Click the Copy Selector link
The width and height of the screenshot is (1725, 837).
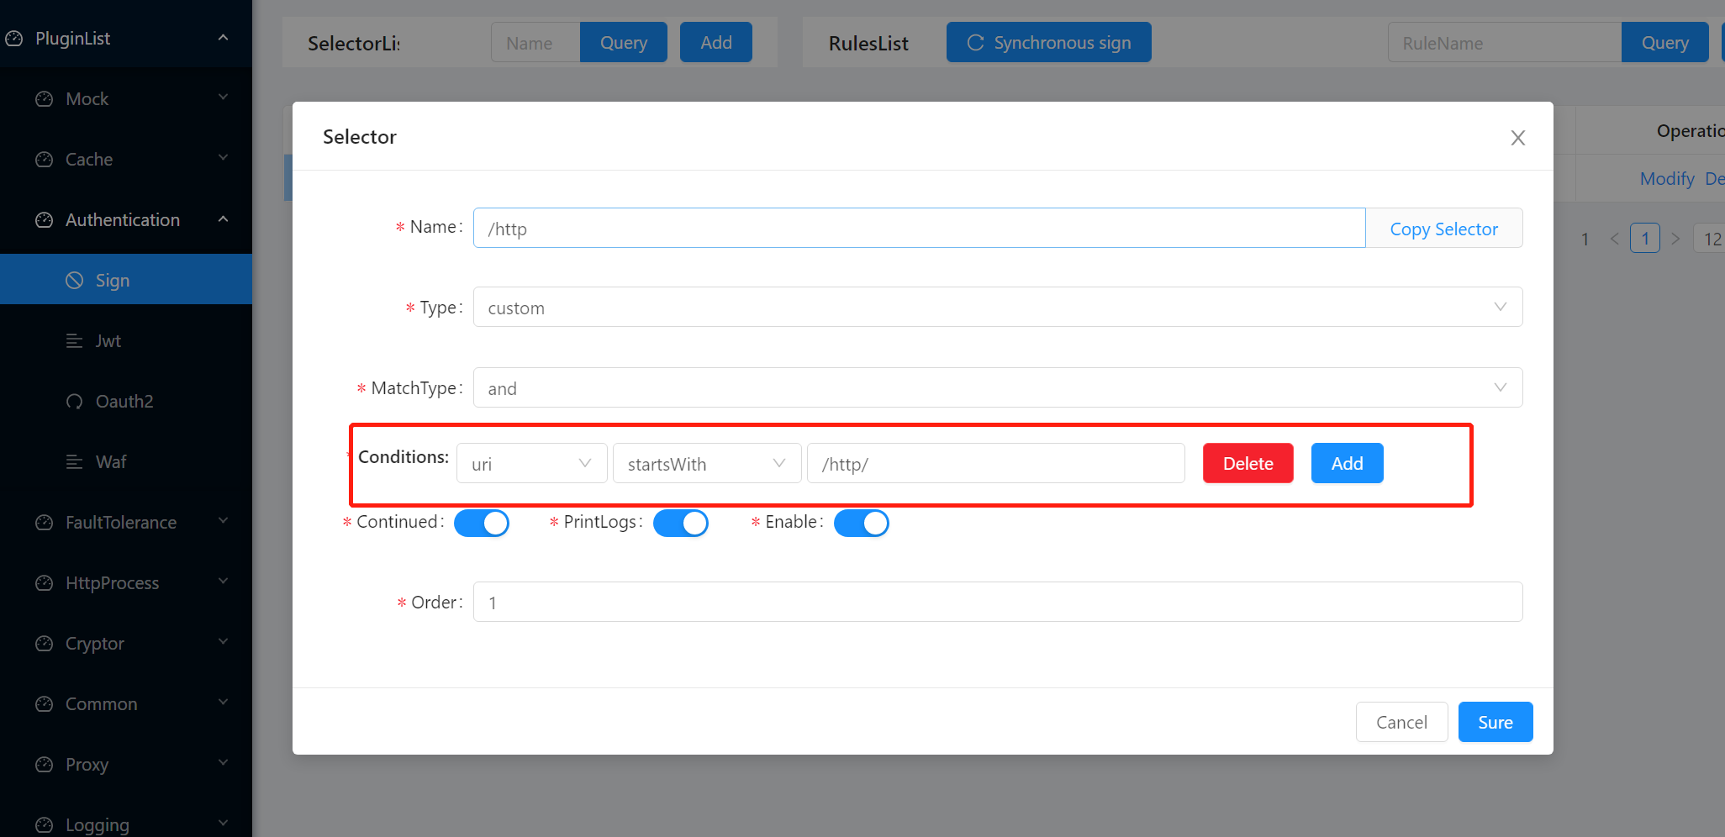point(1443,229)
